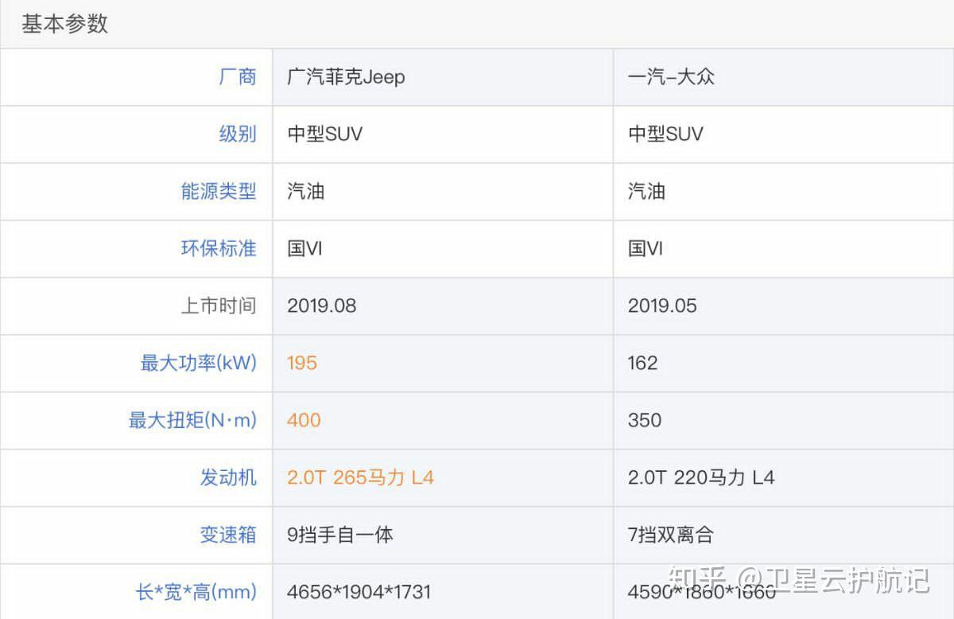Open the 最大功率(kW) parameter link
Screen dimensions: 954x619
tap(198, 364)
